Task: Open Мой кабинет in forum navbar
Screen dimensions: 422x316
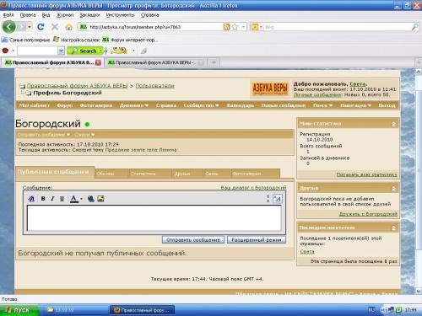Action: [x=35, y=105]
